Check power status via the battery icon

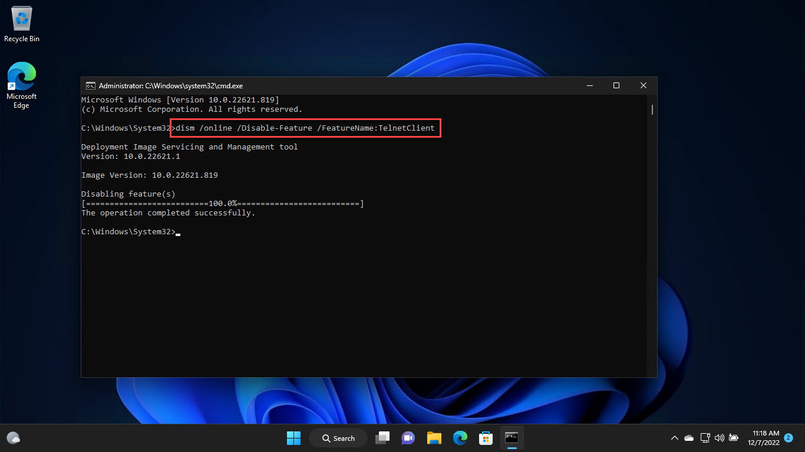(x=734, y=438)
